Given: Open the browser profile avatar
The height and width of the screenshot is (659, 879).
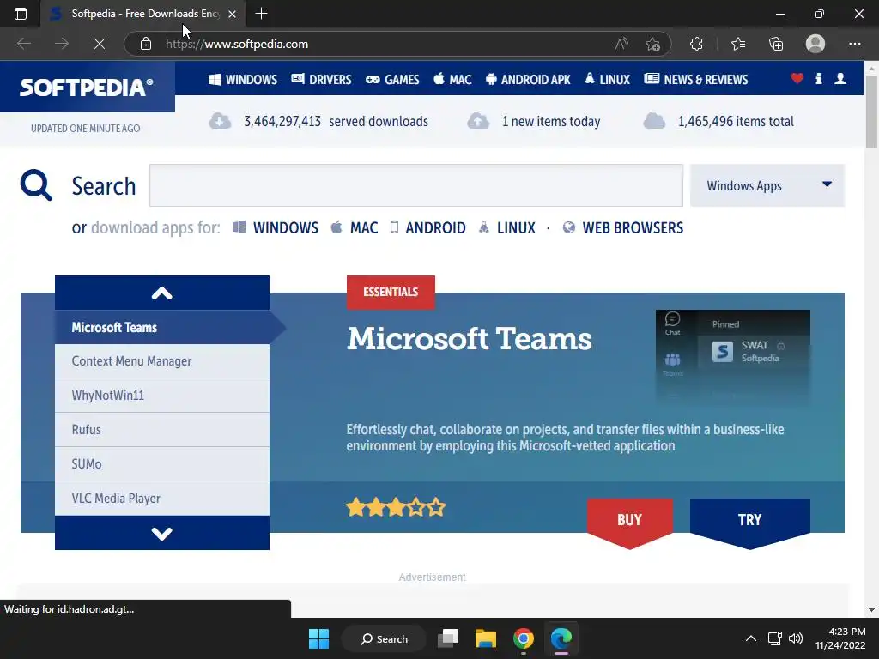Looking at the screenshot, I should pos(815,44).
